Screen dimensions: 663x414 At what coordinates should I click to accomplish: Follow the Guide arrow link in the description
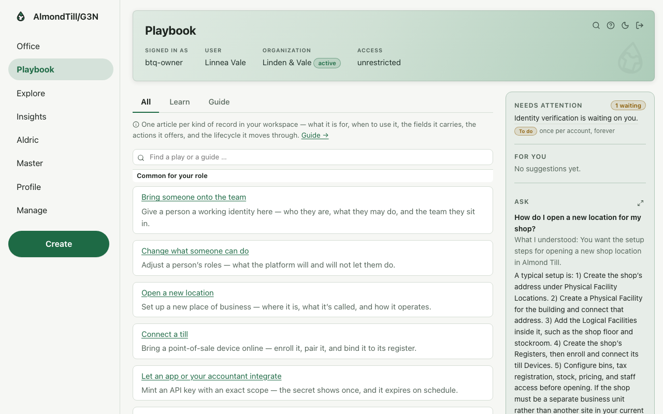pos(315,135)
